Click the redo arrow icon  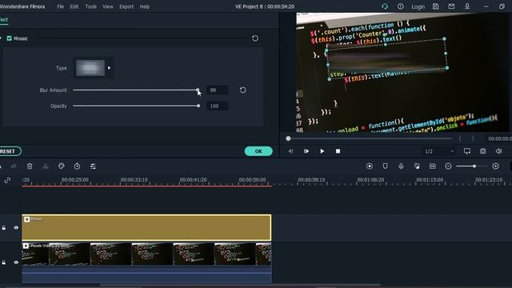(14, 166)
